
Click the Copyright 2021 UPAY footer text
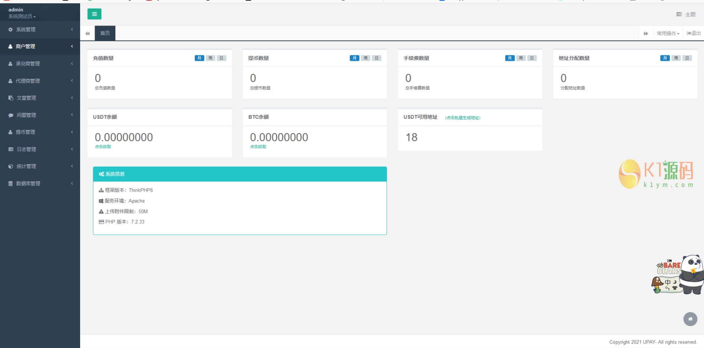click(x=653, y=342)
